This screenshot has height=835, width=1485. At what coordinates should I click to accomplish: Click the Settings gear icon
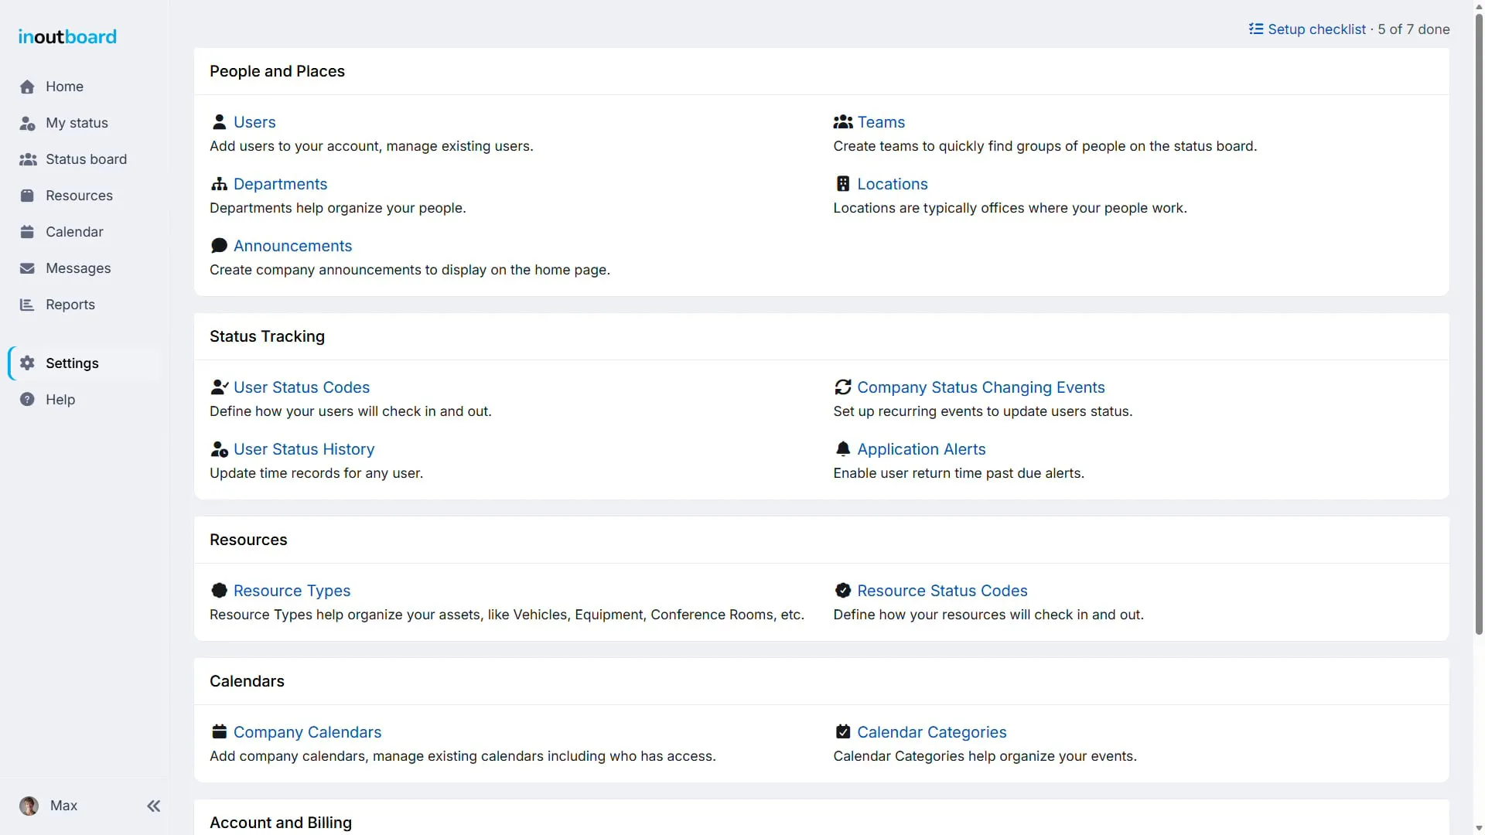(x=27, y=363)
